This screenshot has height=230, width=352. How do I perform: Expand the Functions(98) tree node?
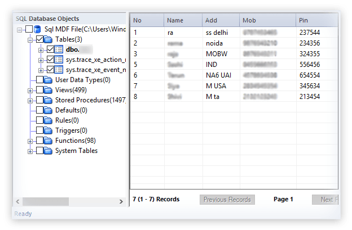[30, 141]
